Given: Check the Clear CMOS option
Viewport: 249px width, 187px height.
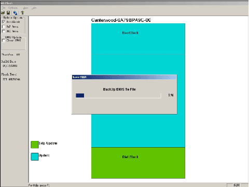Looking at the screenshot, I should 4,40.
